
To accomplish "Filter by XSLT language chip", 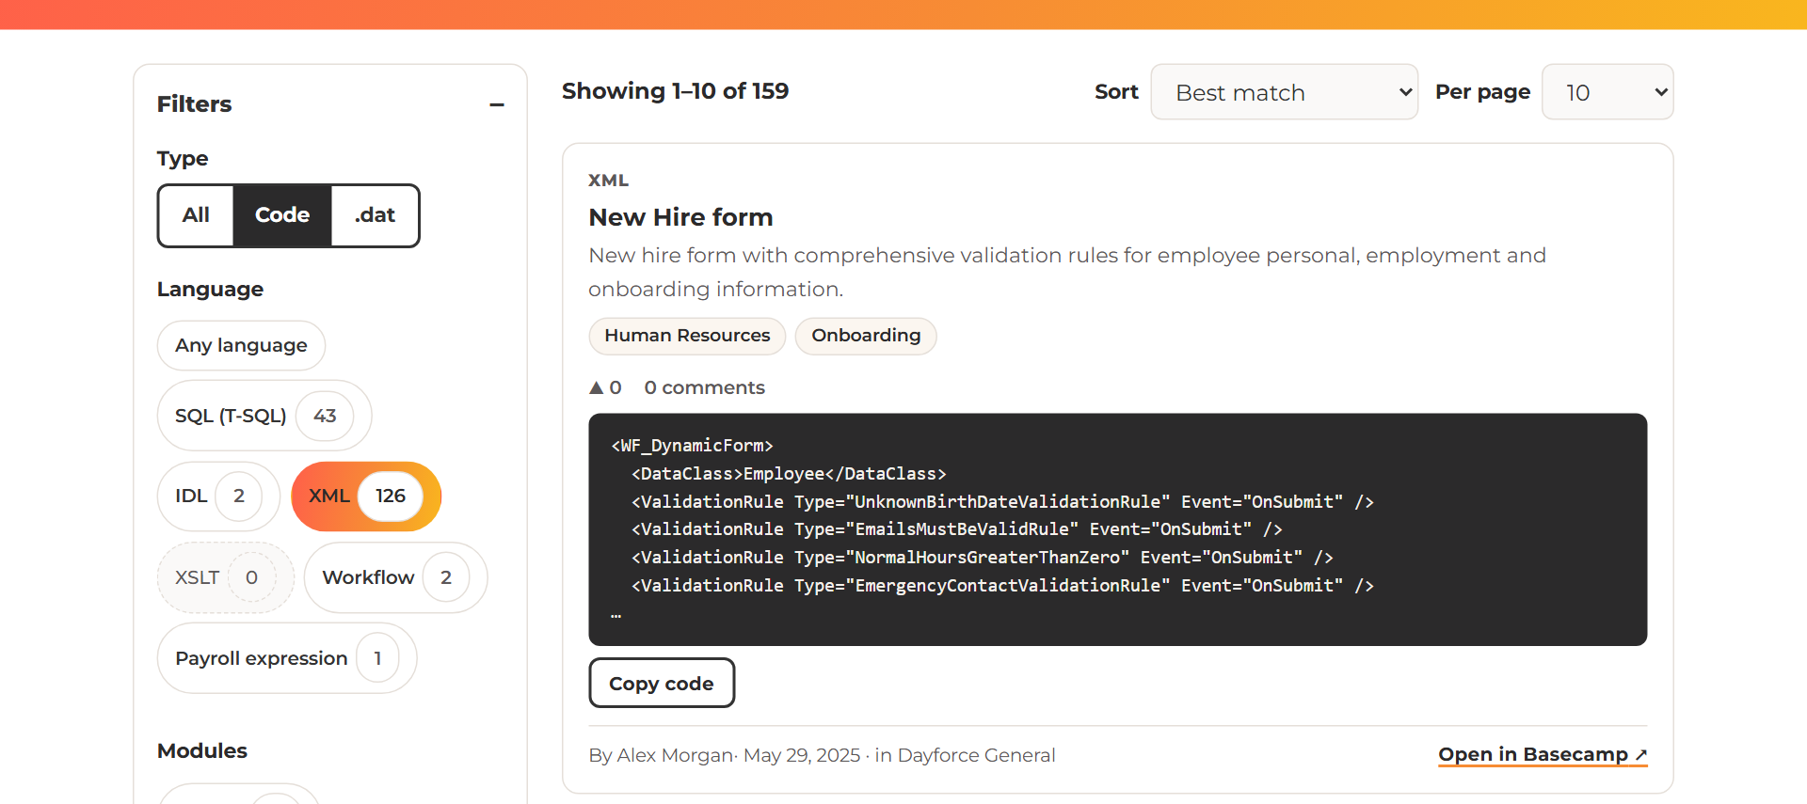I will coord(226,577).
